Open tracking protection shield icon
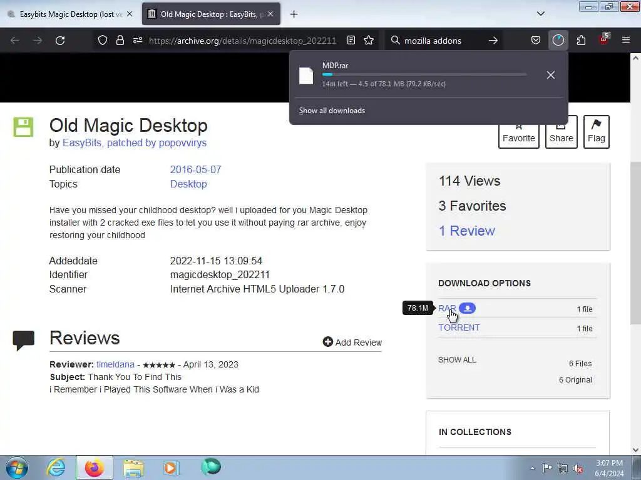Screen dimensions: 641x480 (103, 40)
